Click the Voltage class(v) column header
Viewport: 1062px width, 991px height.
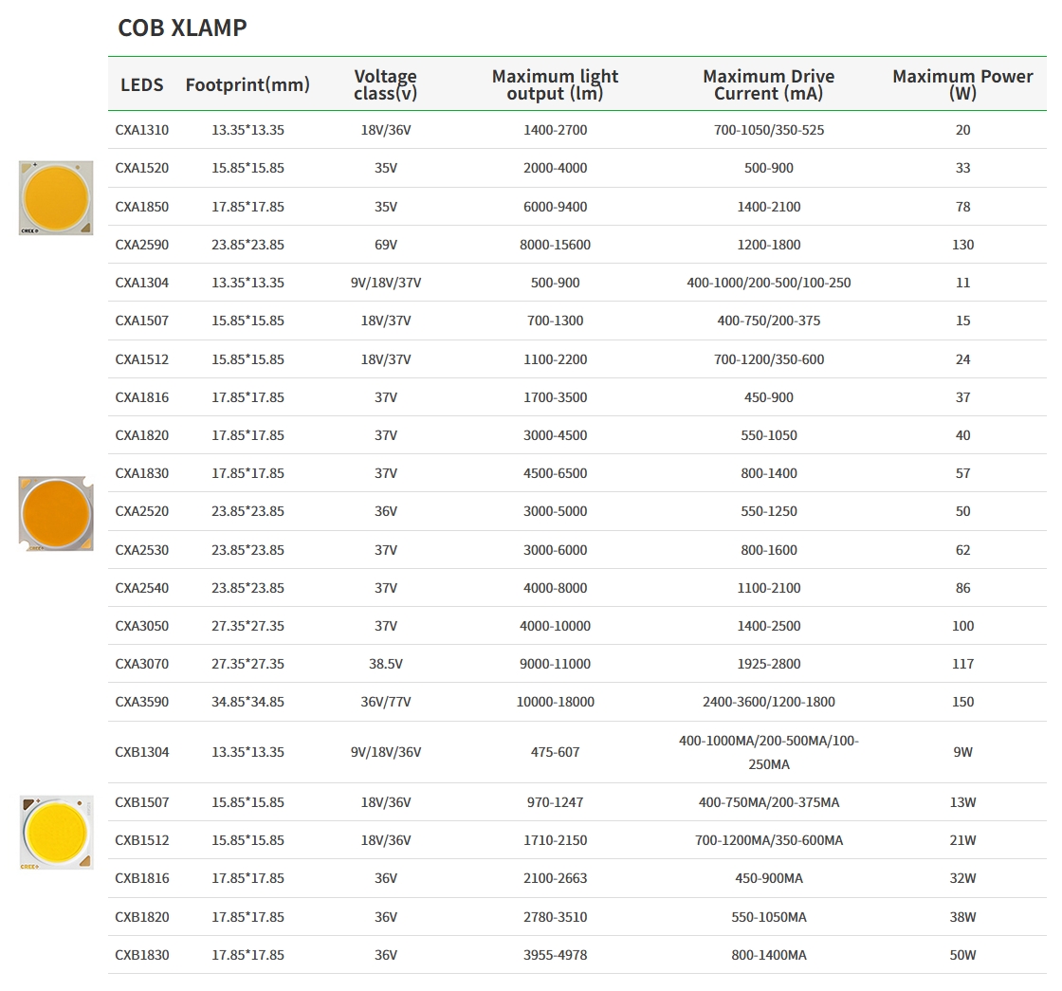385,84
